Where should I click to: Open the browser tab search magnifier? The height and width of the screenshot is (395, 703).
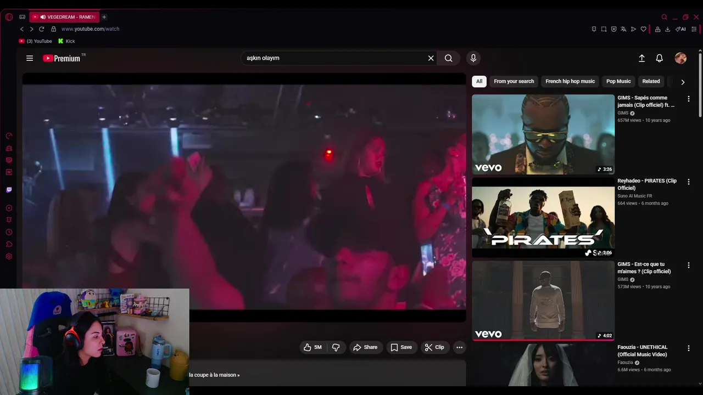pyautogui.click(x=664, y=17)
